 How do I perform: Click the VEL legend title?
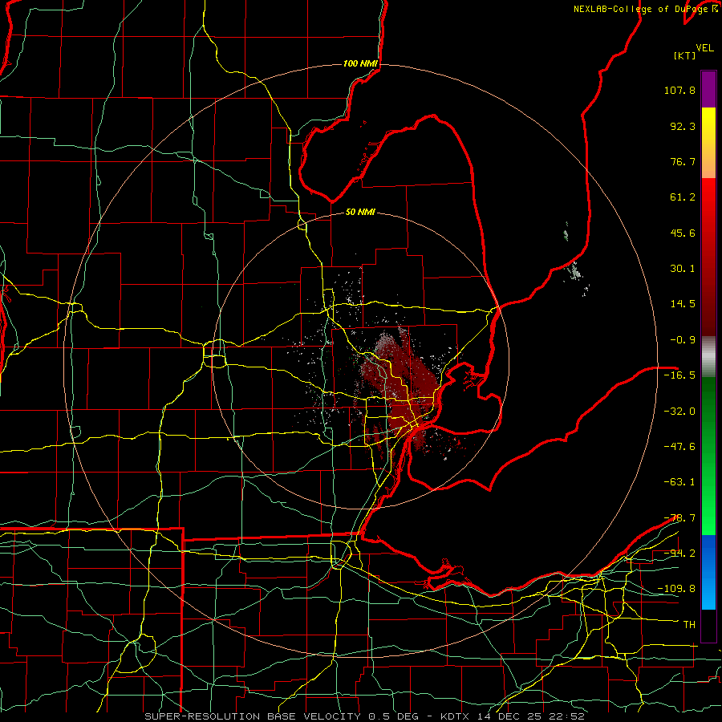pos(705,48)
